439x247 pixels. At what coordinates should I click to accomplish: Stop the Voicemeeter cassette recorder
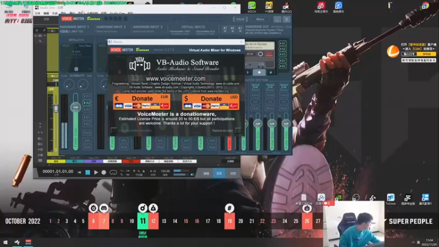[259, 72]
